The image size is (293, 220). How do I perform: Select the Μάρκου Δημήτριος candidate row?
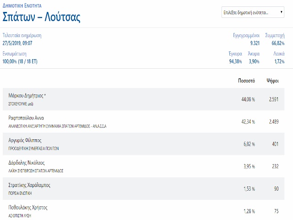(x=143, y=99)
